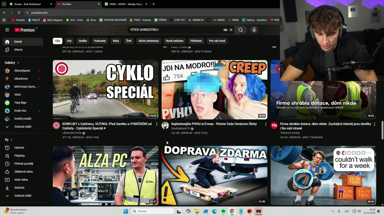This screenshot has height=216, width=384.
Task: Open the Můj instagram bookmark
Action: pyautogui.click(x=53, y=20)
